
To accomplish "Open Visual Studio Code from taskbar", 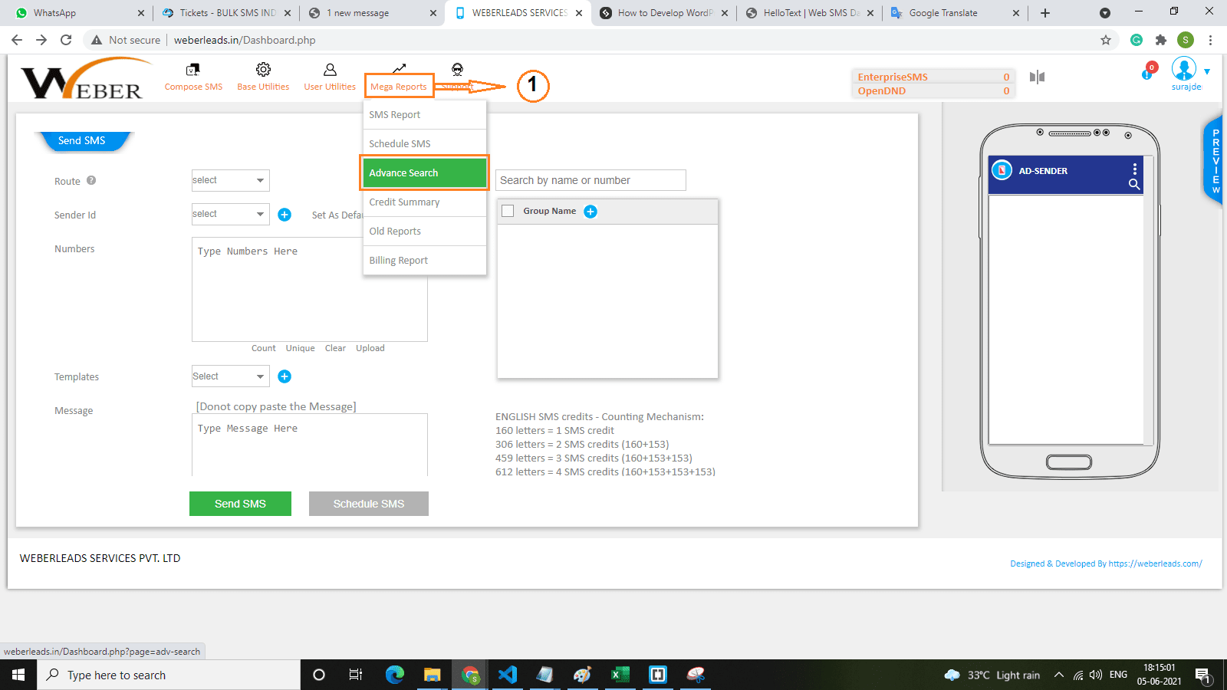I will pyautogui.click(x=507, y=675).
